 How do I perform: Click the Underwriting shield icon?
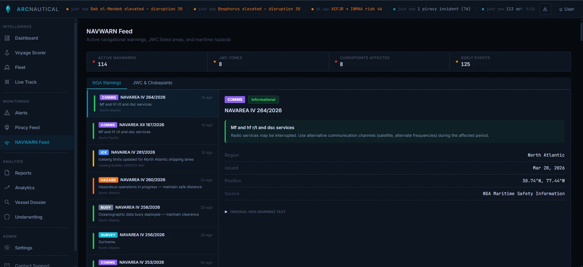coord(7,217)
